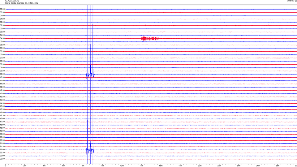Click the blue calibration spike on the 22:00 trace
The width and height of the screenshot is (297, 167).
90,150
